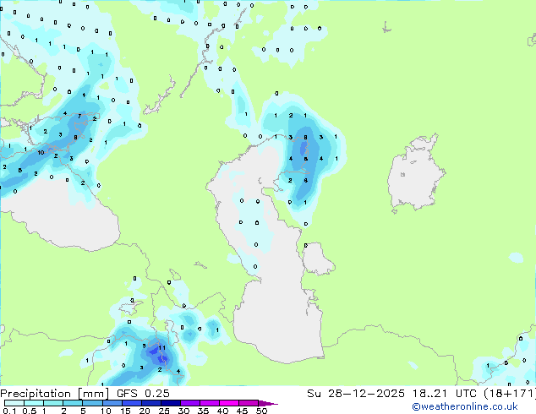Click the map precipitation value '11'
536x414 pixels.
pos(162,348)
